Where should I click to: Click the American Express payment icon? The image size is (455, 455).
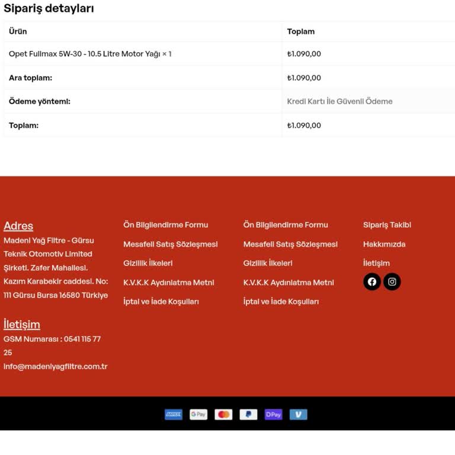tap(174, 414)
